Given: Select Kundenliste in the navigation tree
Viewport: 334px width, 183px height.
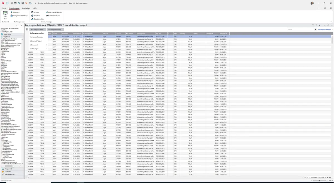Looking at the screenshot, I should point(4,103).
